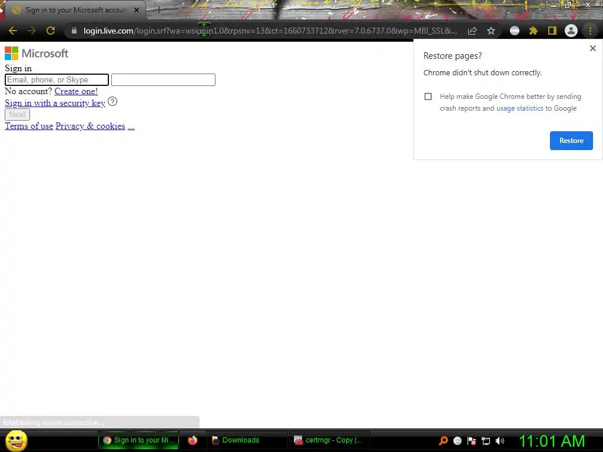The width and height of the screenshot is (603, 452).
Task: Click the address bar URL text
Action: click(x=270, y=31)
